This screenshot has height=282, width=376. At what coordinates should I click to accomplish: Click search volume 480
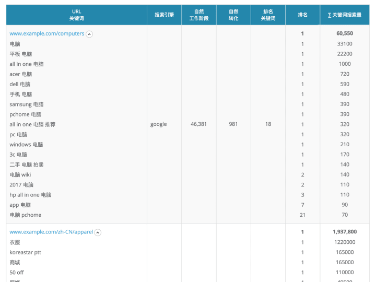coord(345,94)
